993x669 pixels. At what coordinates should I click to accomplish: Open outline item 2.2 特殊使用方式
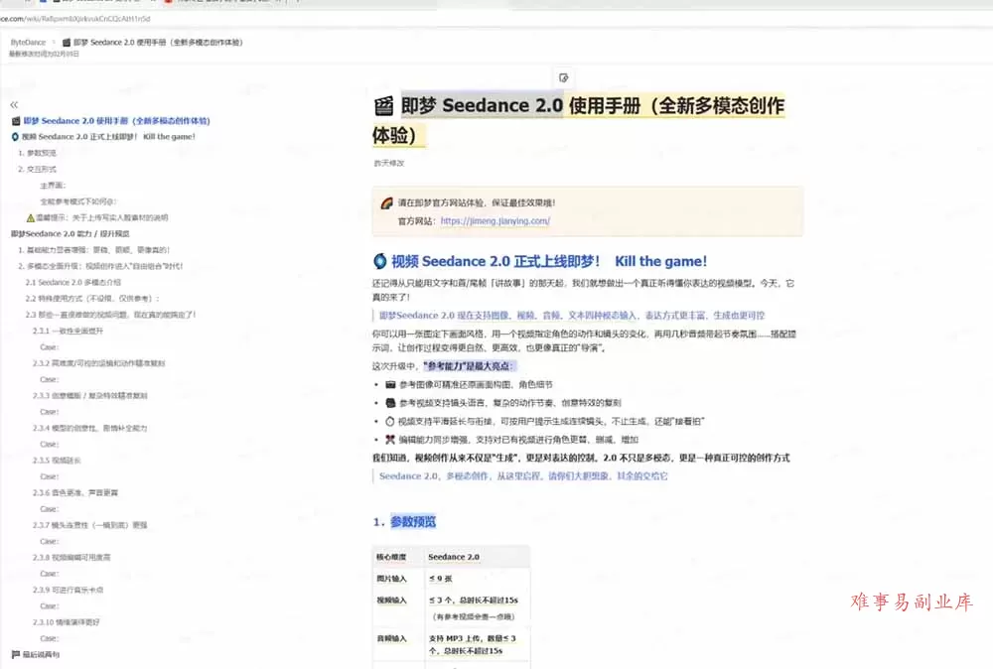click(x=92, y=298)
